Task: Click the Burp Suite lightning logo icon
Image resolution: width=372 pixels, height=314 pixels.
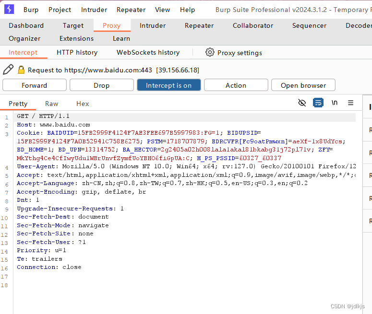Action: (x=9, y=9)
